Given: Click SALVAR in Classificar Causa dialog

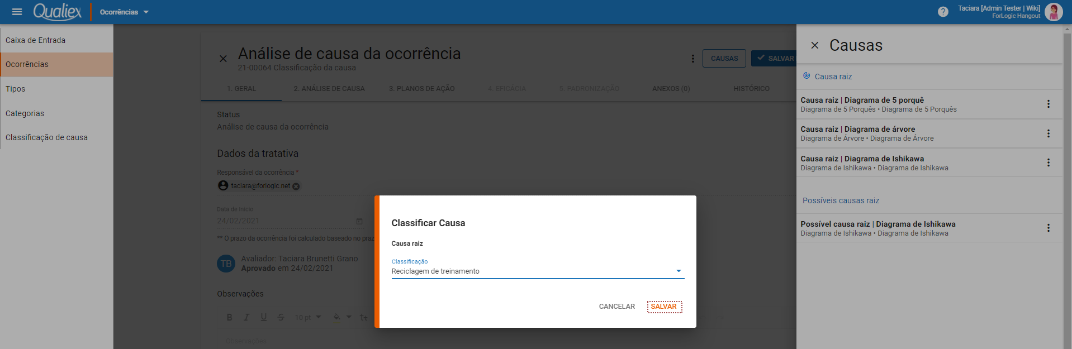Looking at the screenshot, I should [x=663, y=307].
